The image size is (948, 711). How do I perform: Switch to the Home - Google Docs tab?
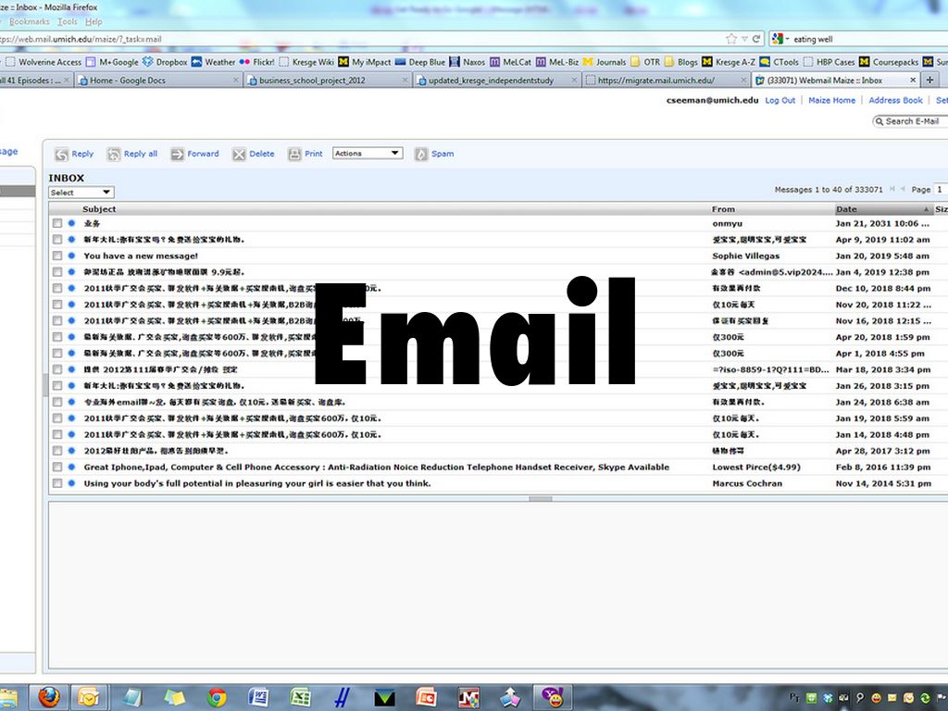coord(157,81)
